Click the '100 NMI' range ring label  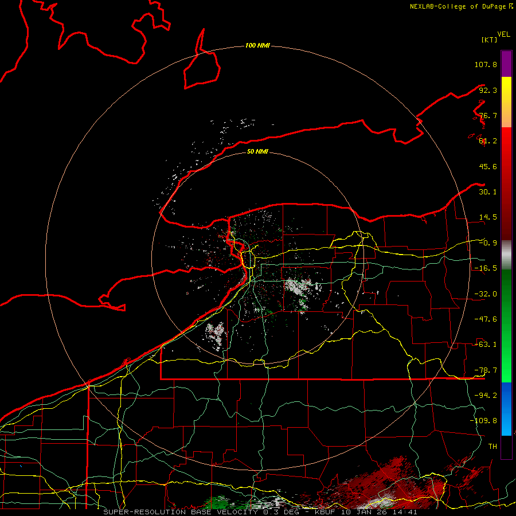tap(257, 45)
